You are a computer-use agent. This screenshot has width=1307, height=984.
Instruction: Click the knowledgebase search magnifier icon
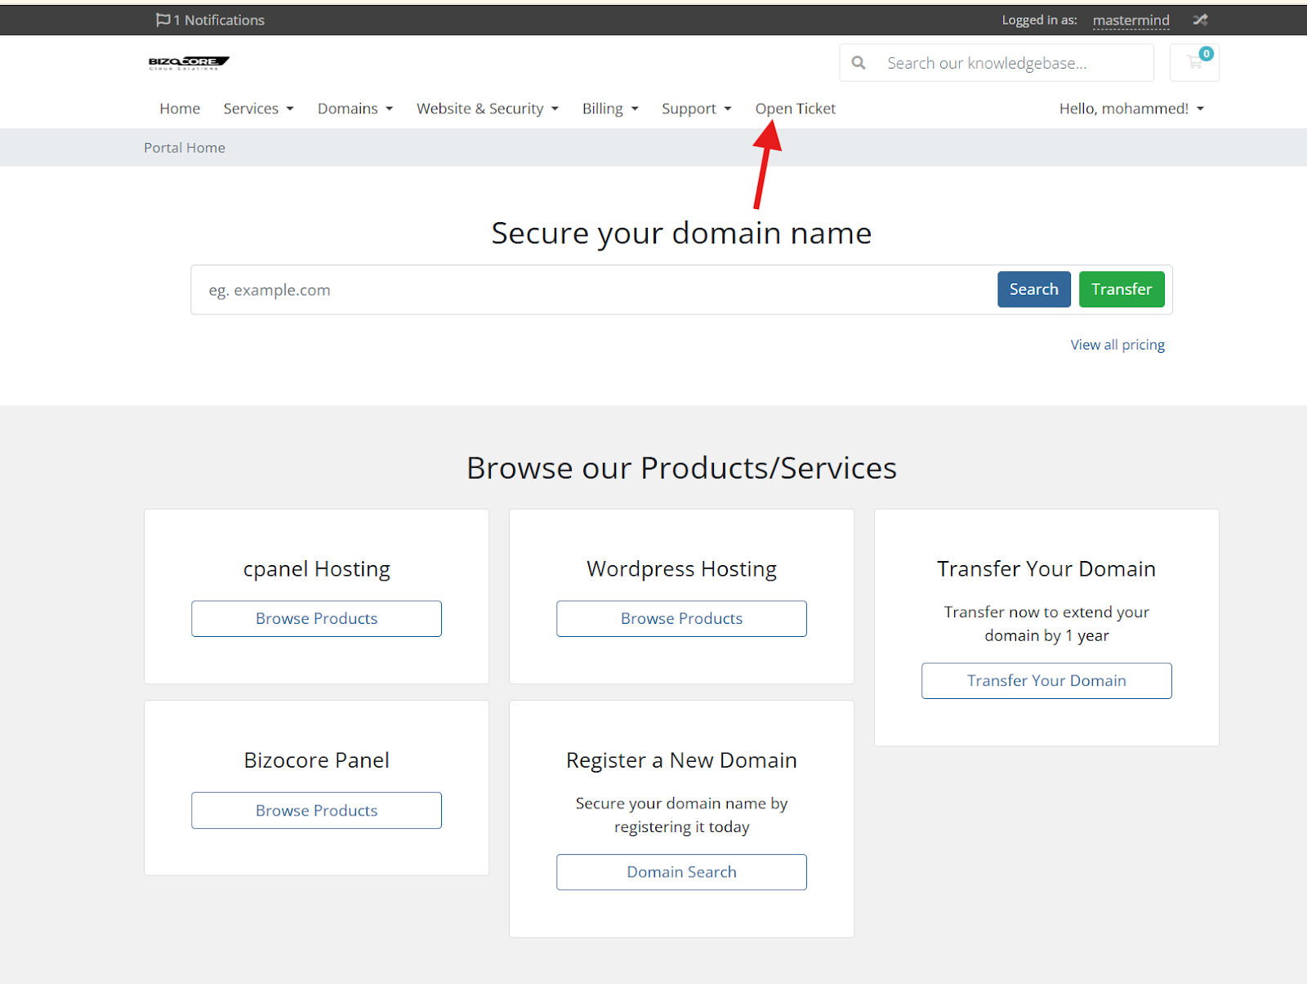[859, 63]
